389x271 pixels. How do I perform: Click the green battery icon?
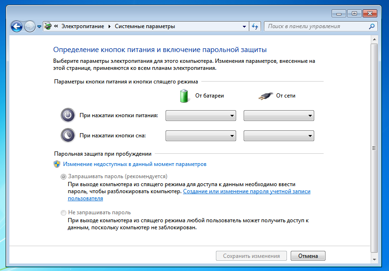coord(184,96)
